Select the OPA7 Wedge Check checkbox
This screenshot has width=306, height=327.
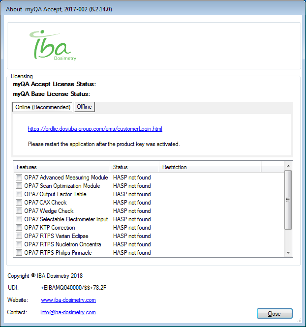(19, 211)
